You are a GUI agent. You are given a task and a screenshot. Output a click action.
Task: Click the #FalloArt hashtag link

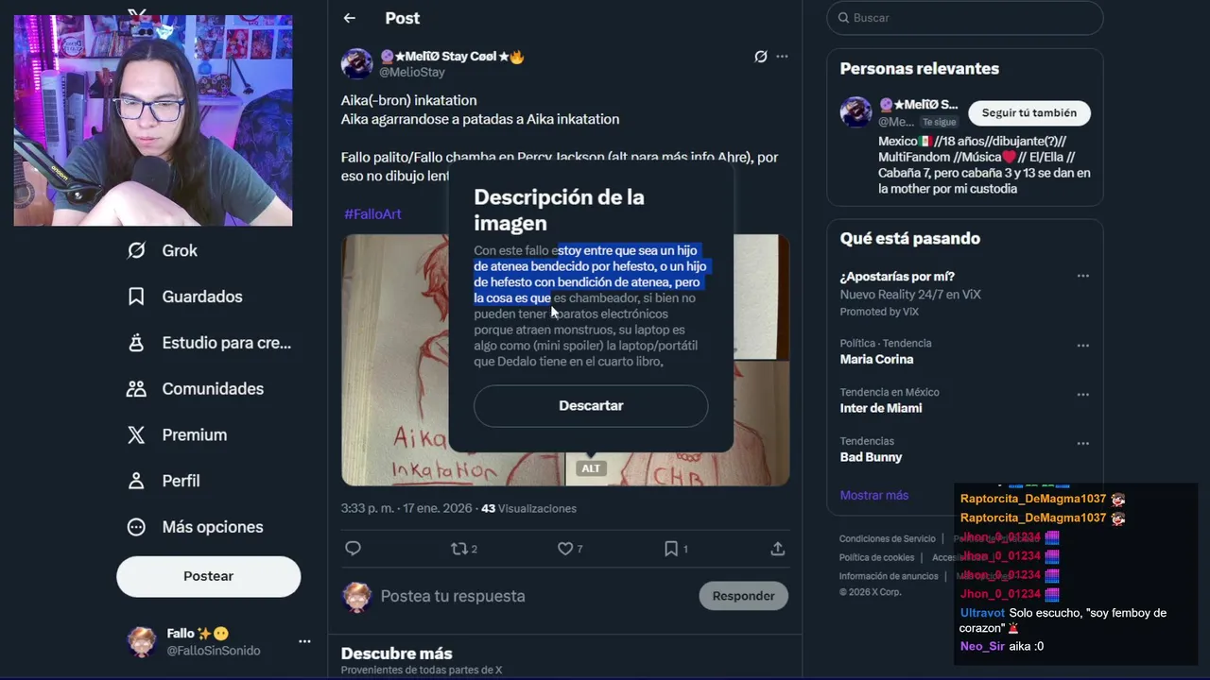372,214
